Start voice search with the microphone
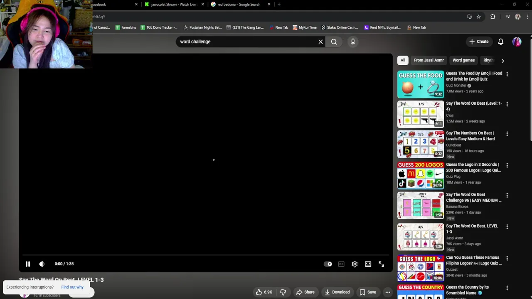 click(x=352, y=42)
